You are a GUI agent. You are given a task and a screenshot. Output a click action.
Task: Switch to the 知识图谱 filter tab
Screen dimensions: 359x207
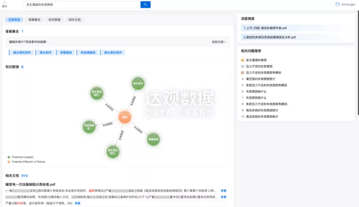pyautogui.click(x=55, y=20)
